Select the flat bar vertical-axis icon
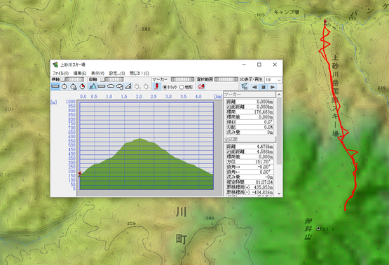389x265 pixels. 102,86
